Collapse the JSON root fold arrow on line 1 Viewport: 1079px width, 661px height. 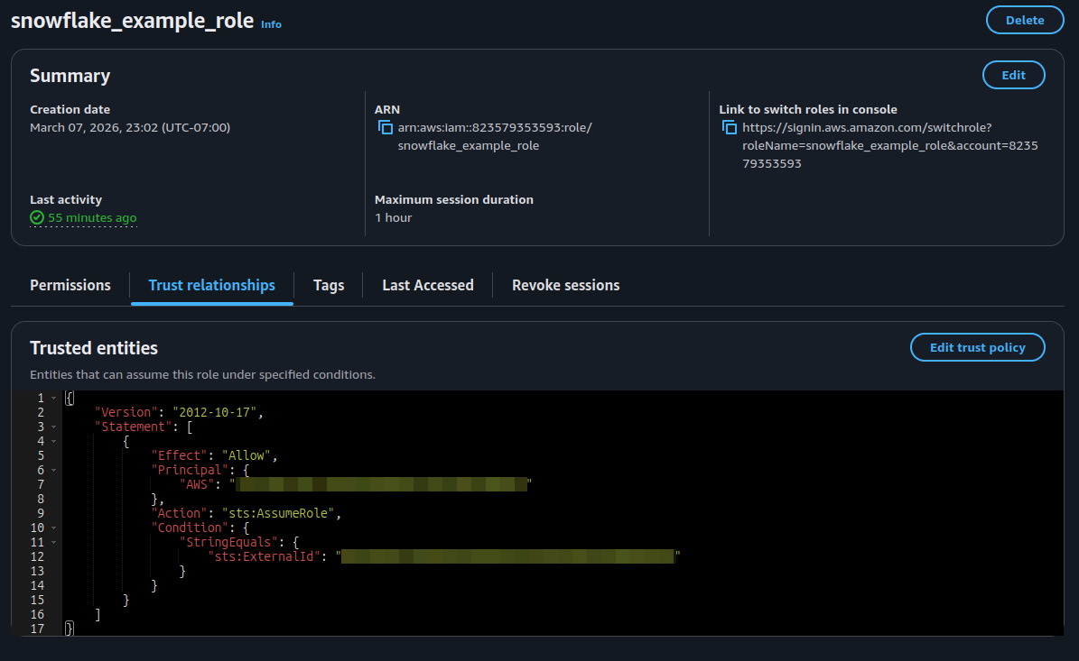tap(53, 398)
